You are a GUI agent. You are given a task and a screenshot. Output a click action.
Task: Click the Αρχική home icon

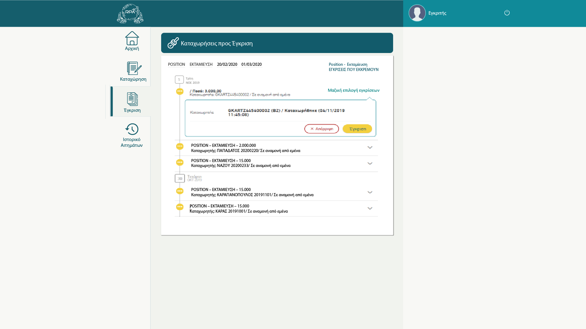[x=132, y=38]
